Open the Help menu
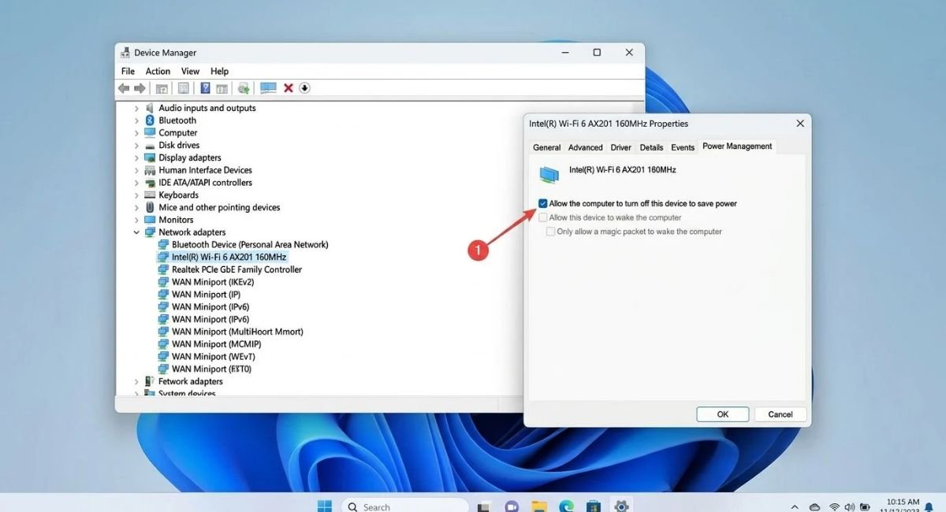The height and width of the screenshot is (512, 946). click(219, 71)
